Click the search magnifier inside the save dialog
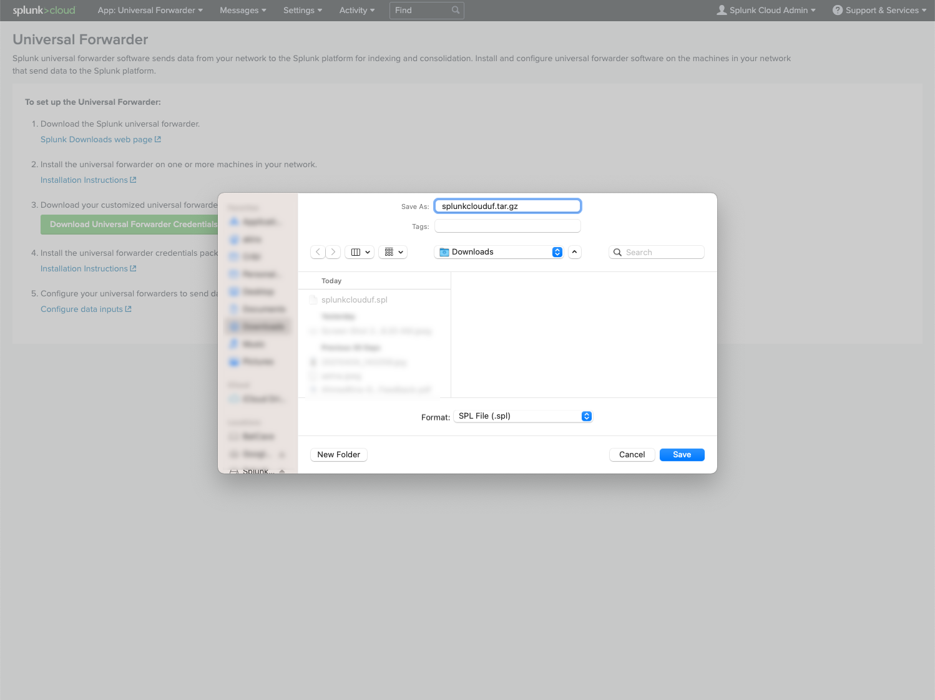Image resolution: width=935 pixels, height=700 pixels. tap(617, 251)
